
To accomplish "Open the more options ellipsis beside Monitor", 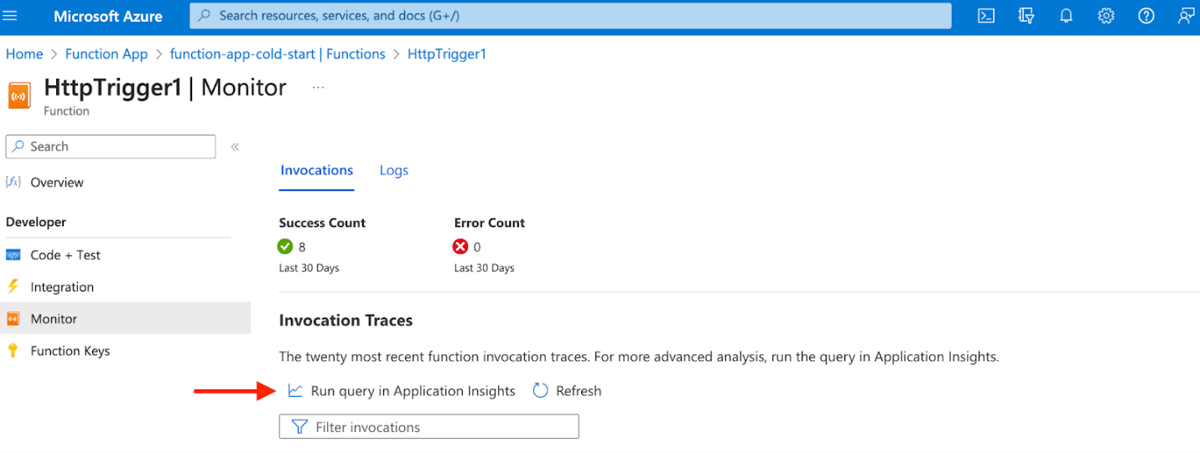I will pyautogui.click(x=318, y=87).
